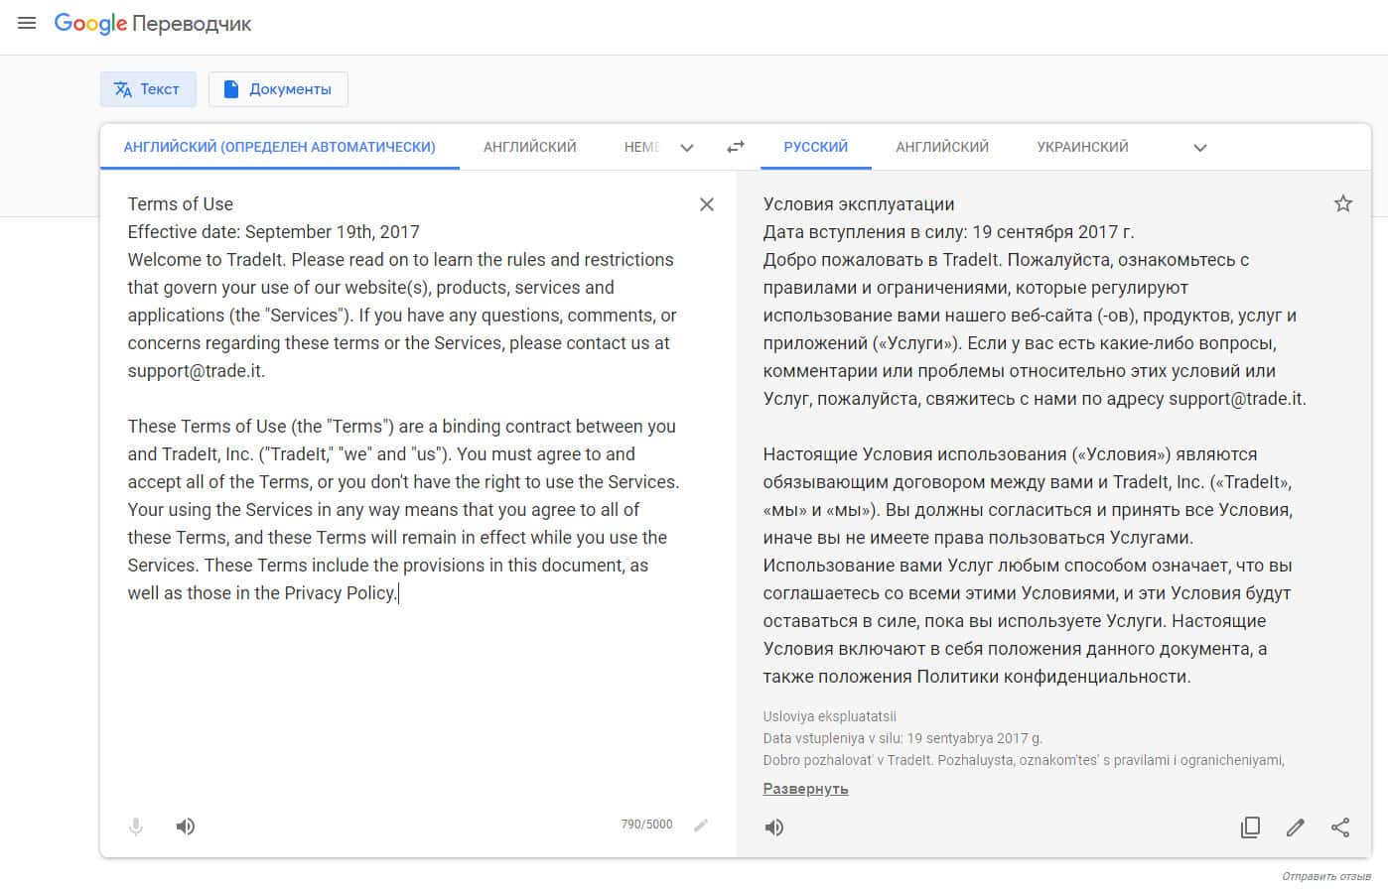The height and width of the screenshot is (889, 1388).
Task: Select auto-detected English source tab
Action: (x=280, y=147)
